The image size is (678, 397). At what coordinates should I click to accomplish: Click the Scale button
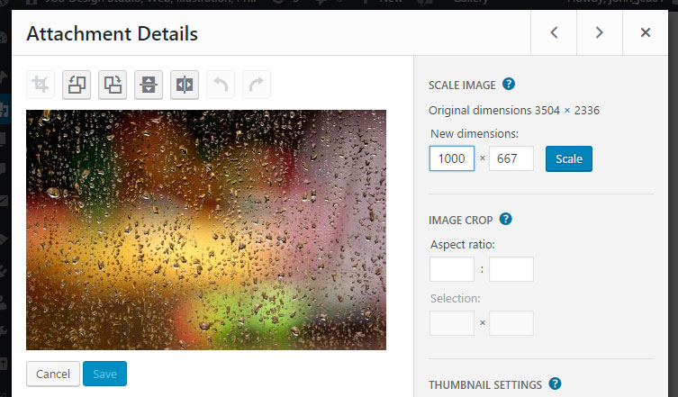point(569,158)
